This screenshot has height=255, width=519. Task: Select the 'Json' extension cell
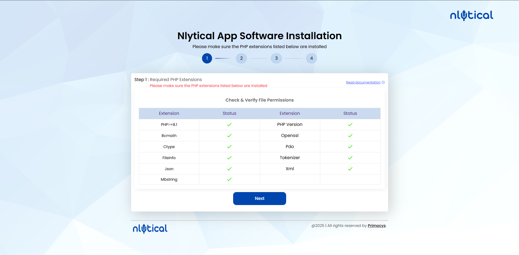click(x=169, y=169)
